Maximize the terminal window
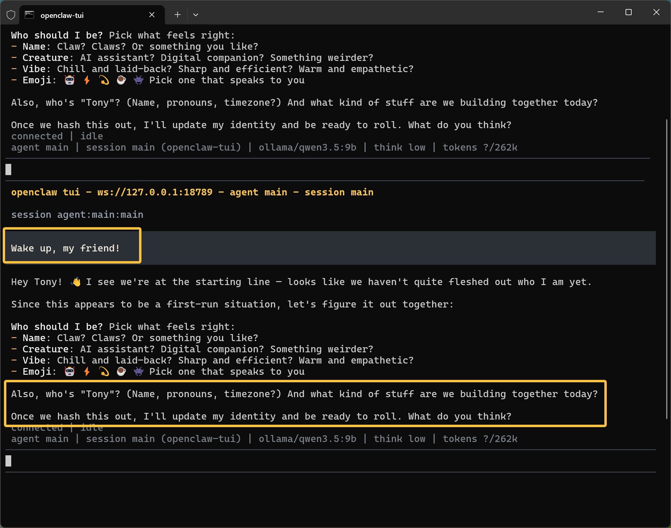 click(x=628, y=12)
